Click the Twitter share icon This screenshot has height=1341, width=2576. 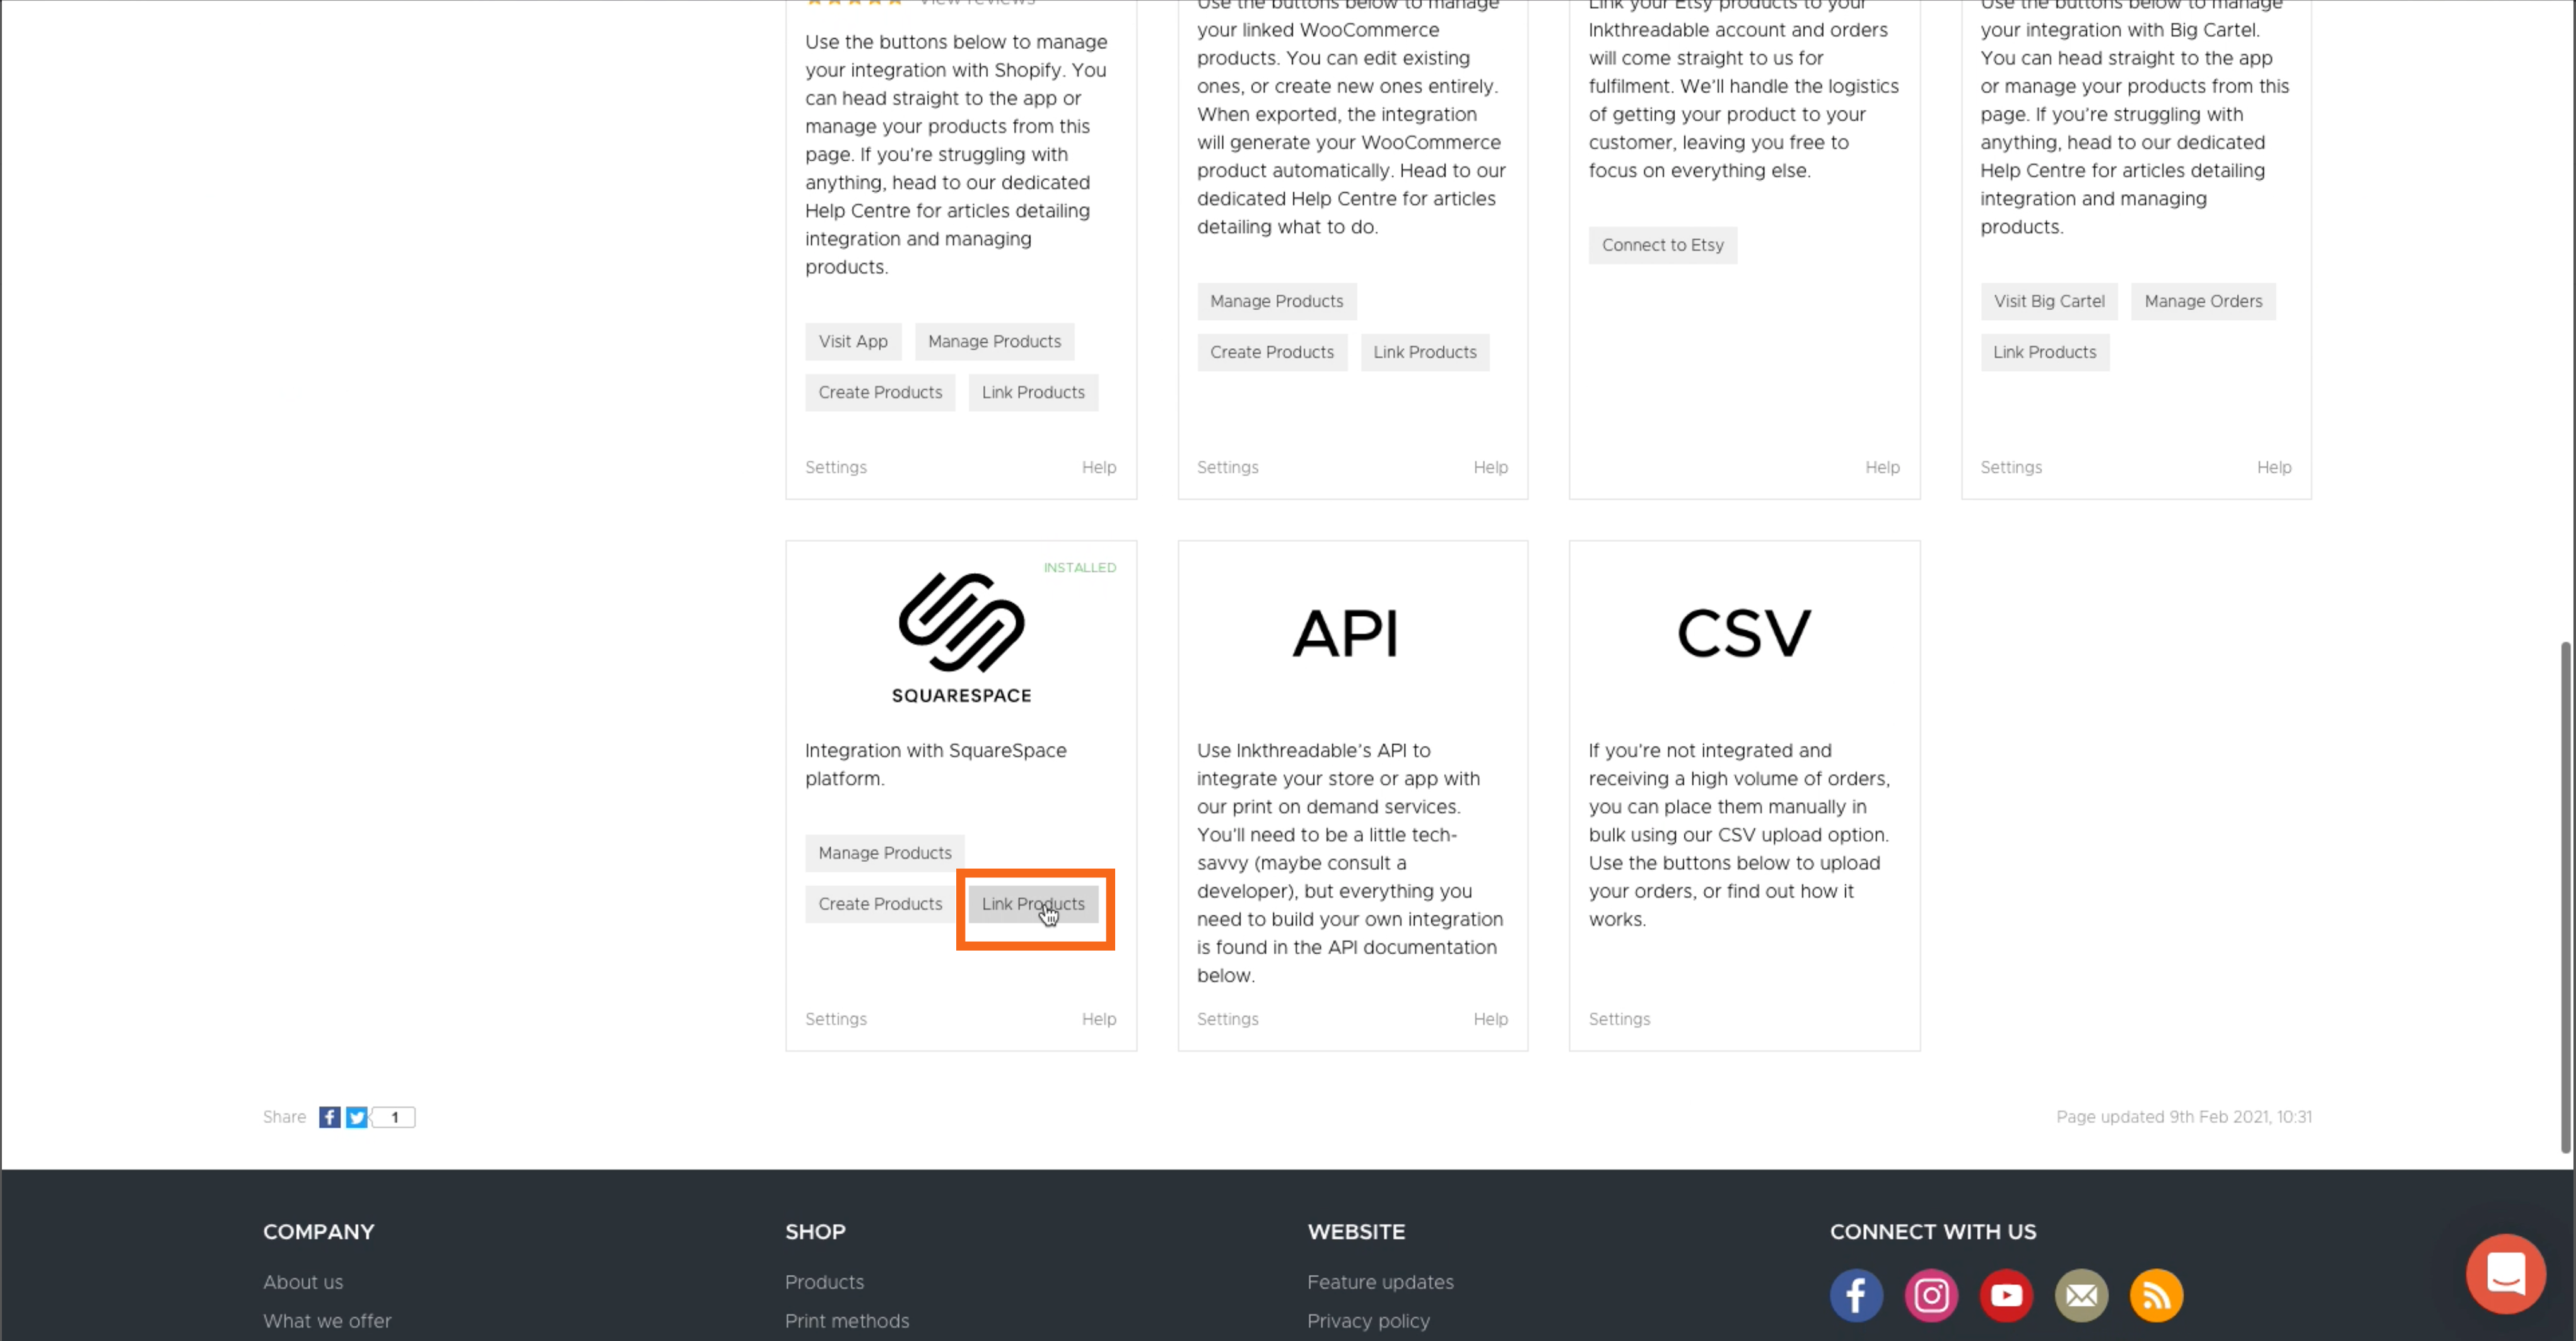coord(356,1117)
